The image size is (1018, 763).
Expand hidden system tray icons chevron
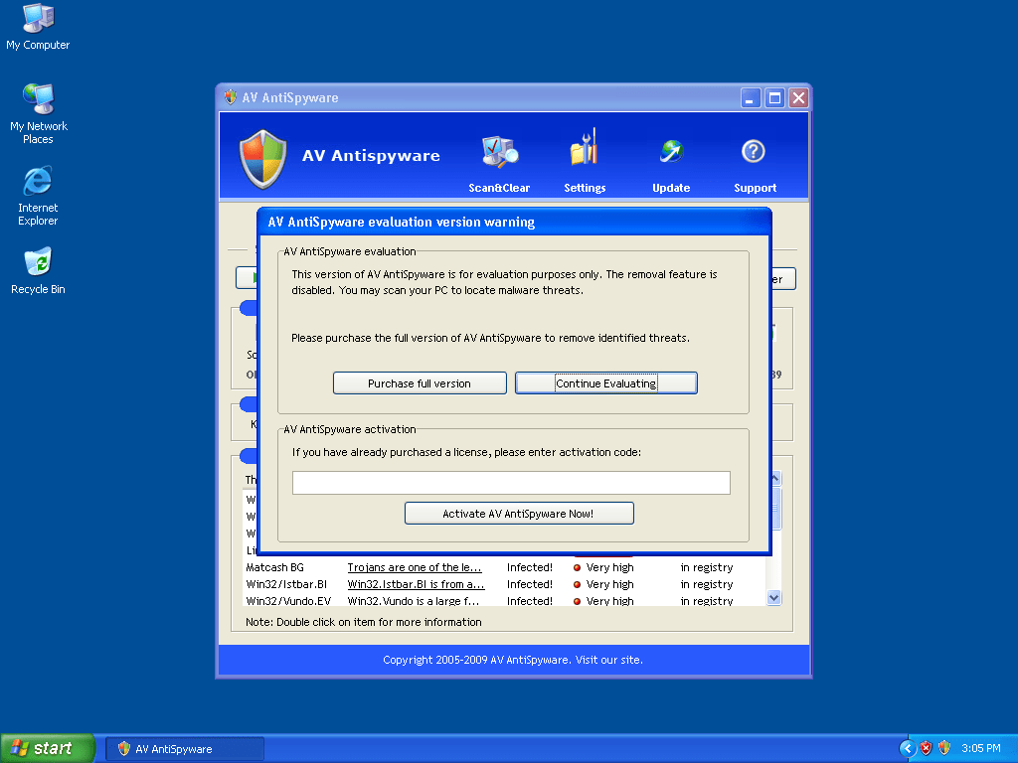tap(907, 748)
